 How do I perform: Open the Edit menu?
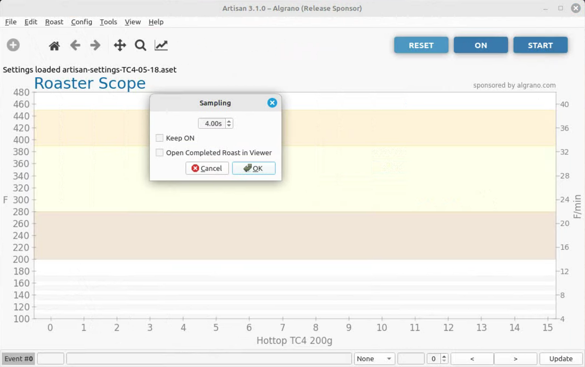click(31, 22)
